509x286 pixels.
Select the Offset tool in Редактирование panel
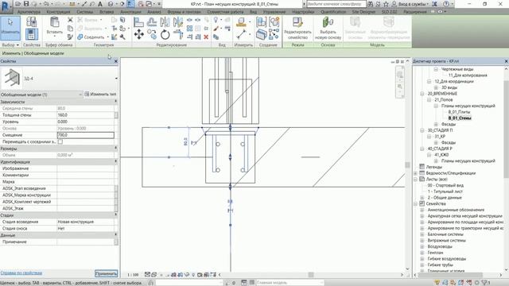coord(152,22)
